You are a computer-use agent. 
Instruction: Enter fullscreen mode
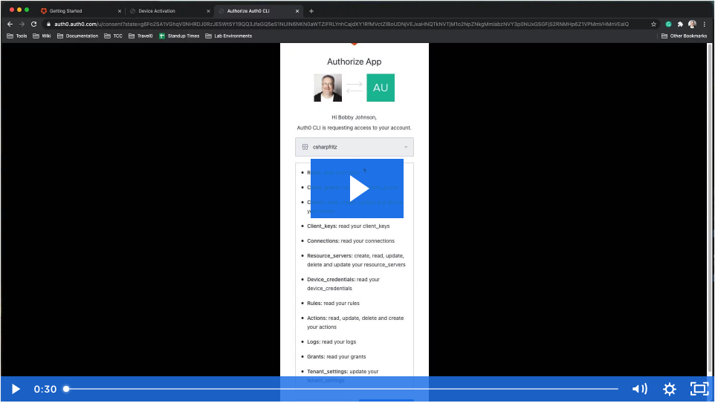pyautogui.click(x=699, y=389)
